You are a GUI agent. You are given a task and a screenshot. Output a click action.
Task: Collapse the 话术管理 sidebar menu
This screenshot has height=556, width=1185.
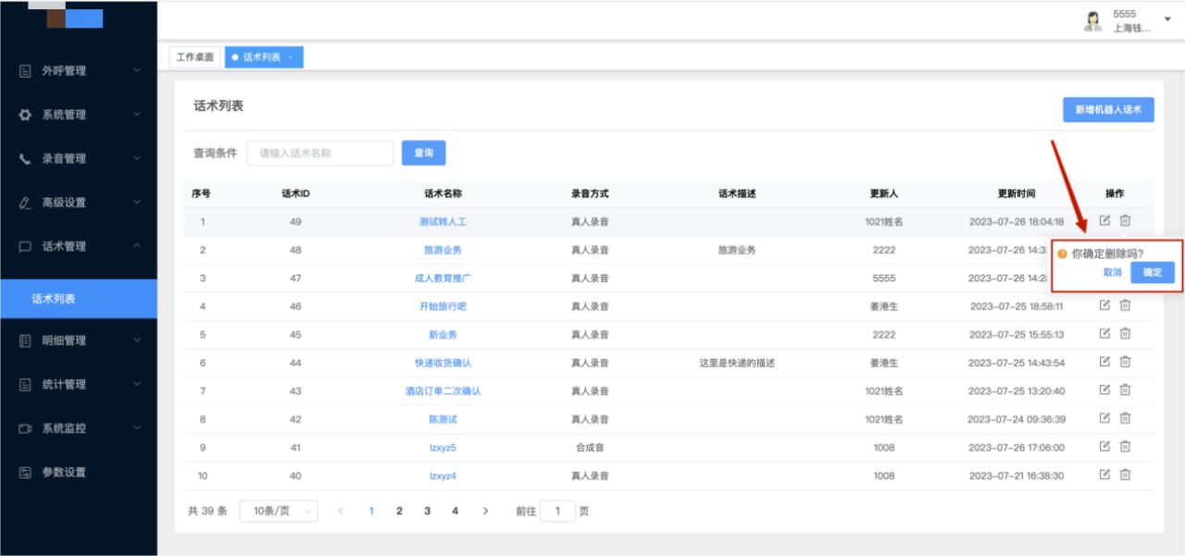79,246
